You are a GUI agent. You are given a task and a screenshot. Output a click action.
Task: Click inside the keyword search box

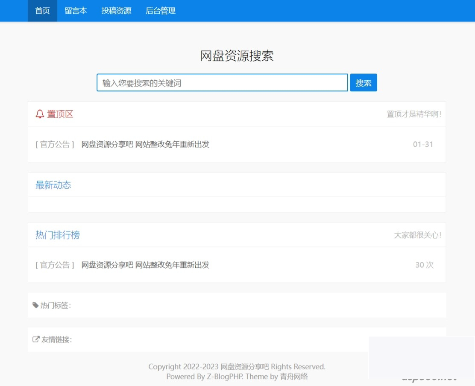click(x=222, y=82)
